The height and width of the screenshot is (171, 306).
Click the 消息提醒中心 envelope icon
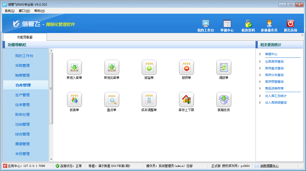[x=257, y=166]
